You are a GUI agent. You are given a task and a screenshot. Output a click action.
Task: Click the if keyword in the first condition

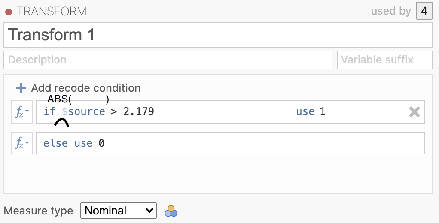click(x=49, y=111)
